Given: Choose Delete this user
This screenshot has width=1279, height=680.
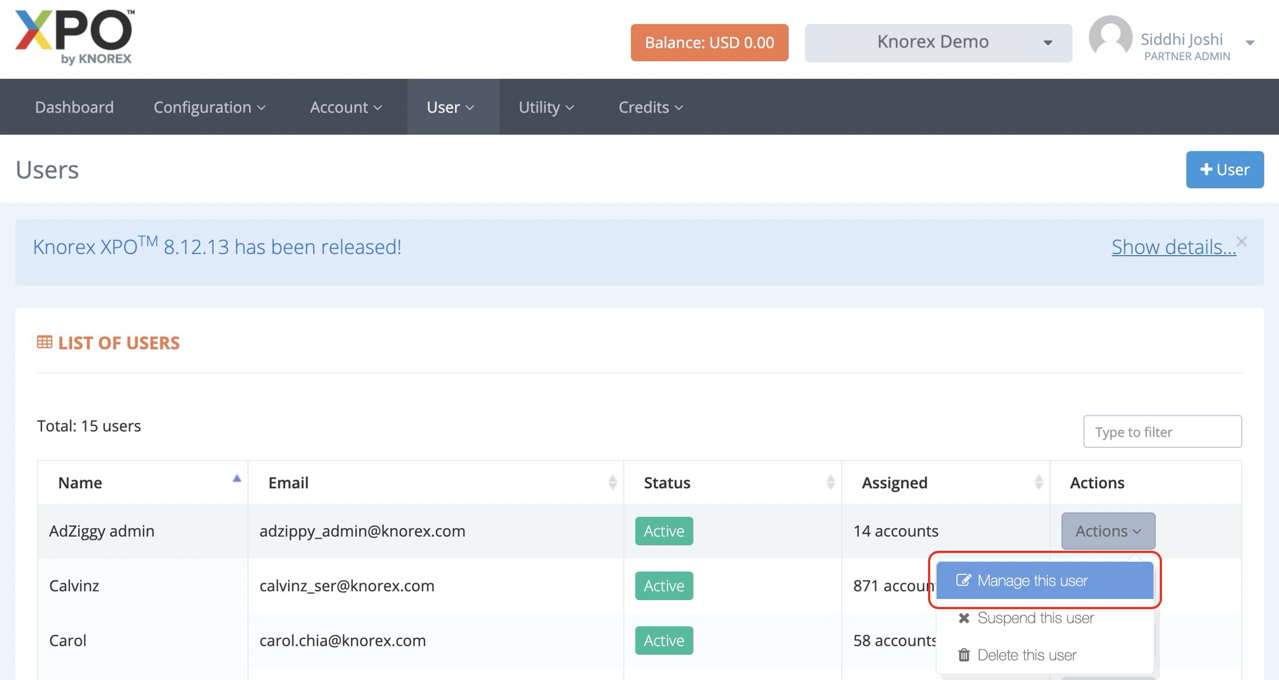Looking at the screenshot, I should pos(1044,655).
